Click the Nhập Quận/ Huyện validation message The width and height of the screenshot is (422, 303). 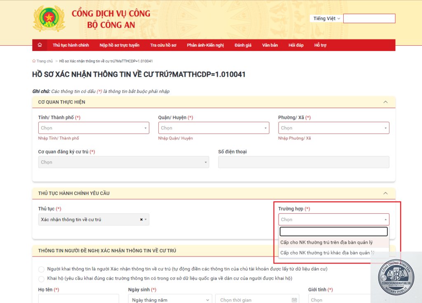[x=176, y=138]
